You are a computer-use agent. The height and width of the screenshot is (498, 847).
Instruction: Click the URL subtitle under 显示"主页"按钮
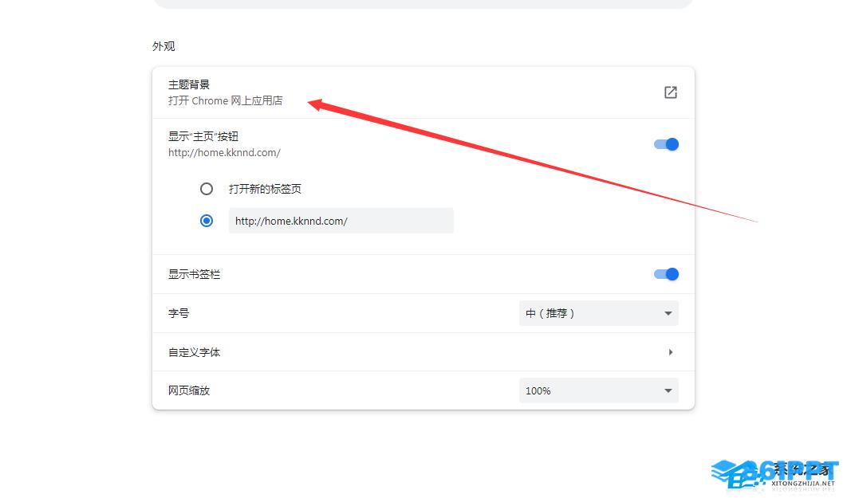tap(224, 152)
